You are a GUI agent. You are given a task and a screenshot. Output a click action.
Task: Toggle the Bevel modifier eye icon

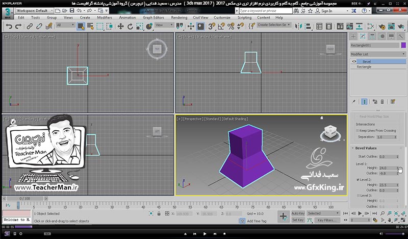click(x=354, y=61)
